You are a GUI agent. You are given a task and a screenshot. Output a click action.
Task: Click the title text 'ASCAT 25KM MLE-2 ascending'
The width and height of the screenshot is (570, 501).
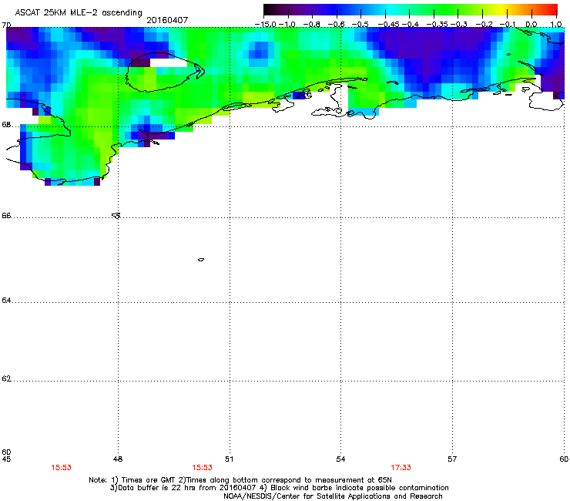tap(79, 13)
